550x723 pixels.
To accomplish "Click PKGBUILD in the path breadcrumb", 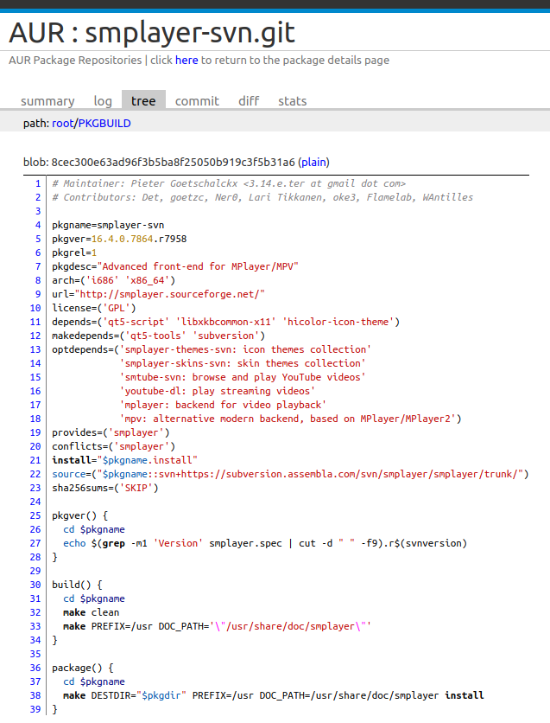I will 104,124.
